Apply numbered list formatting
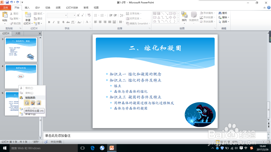271x152 pixels. [x=103, y=15]
